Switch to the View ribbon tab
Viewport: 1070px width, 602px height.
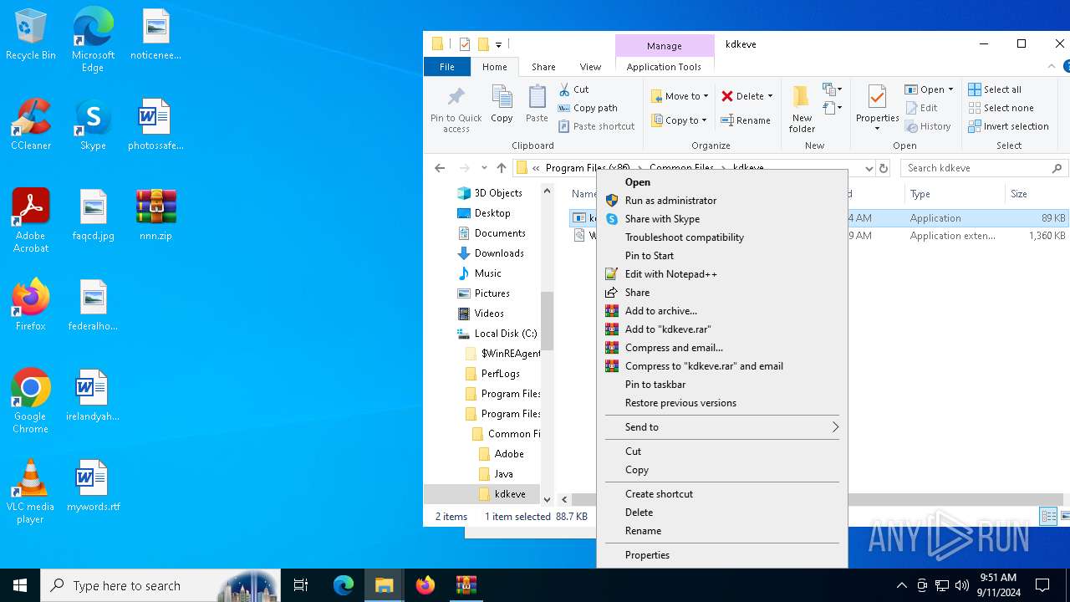tap(590, 67)
